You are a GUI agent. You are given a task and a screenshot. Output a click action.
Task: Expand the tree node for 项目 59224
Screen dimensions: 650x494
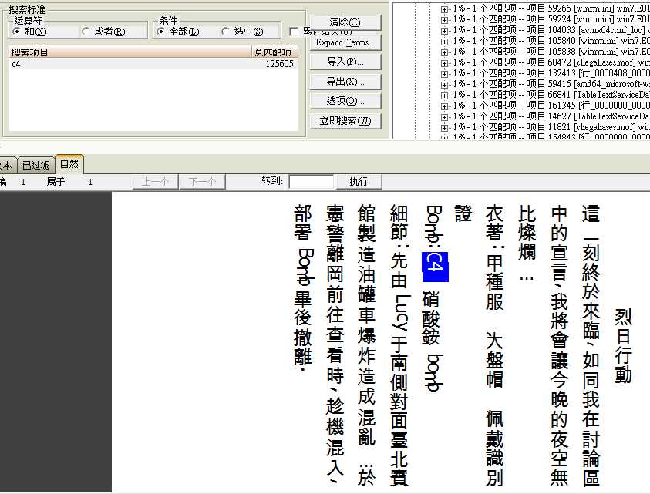point(444,19)
